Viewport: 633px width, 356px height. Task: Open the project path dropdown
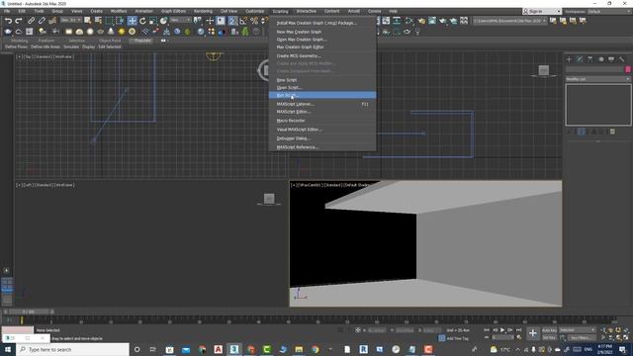pos(510,21)
